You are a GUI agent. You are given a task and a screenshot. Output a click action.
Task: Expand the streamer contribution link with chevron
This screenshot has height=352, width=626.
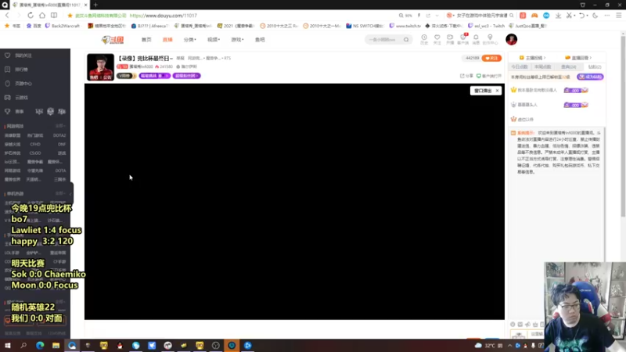(532, 58)
